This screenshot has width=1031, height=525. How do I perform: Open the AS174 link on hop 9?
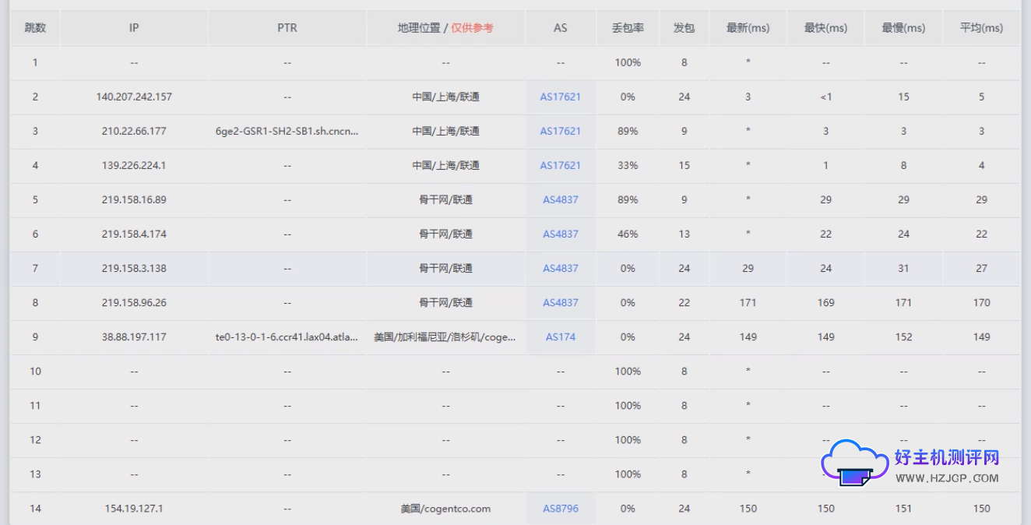560,336
